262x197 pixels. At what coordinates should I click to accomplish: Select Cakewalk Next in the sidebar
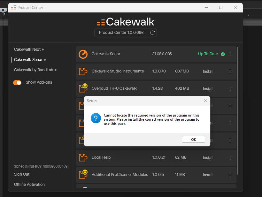[27, 49]
